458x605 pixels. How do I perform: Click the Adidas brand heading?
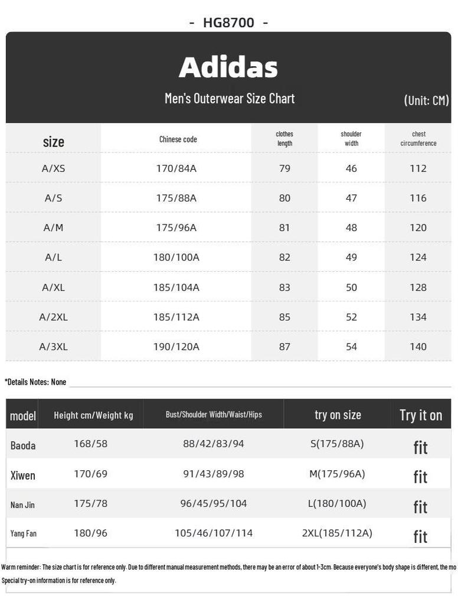(x=228, y=67)
